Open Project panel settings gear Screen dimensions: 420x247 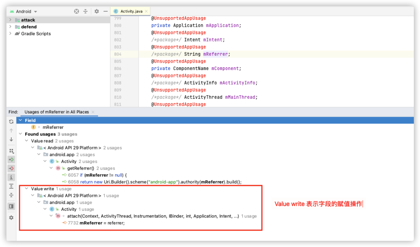point(97,11)
